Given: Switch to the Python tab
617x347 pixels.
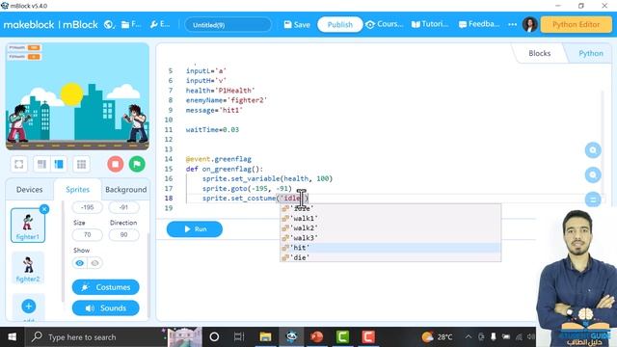Looking at the screenshot, I should click(590, 53).
